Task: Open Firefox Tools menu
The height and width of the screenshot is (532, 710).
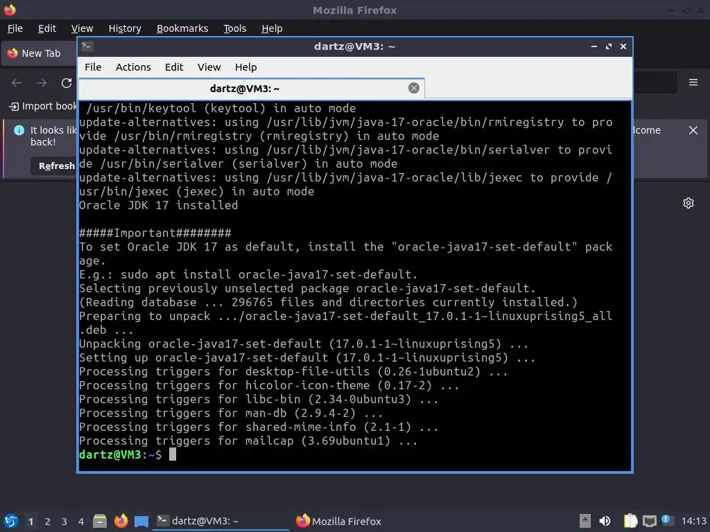Action: point(234,28)
